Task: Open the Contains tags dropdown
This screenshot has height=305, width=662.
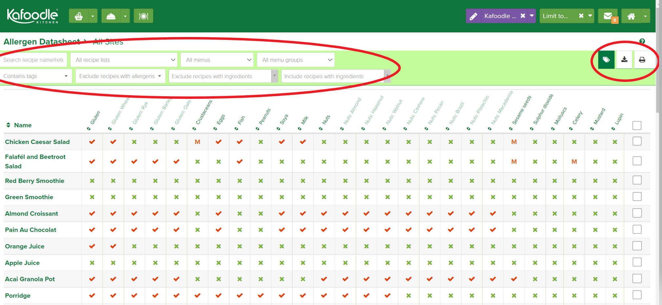Action: (35, 76)
